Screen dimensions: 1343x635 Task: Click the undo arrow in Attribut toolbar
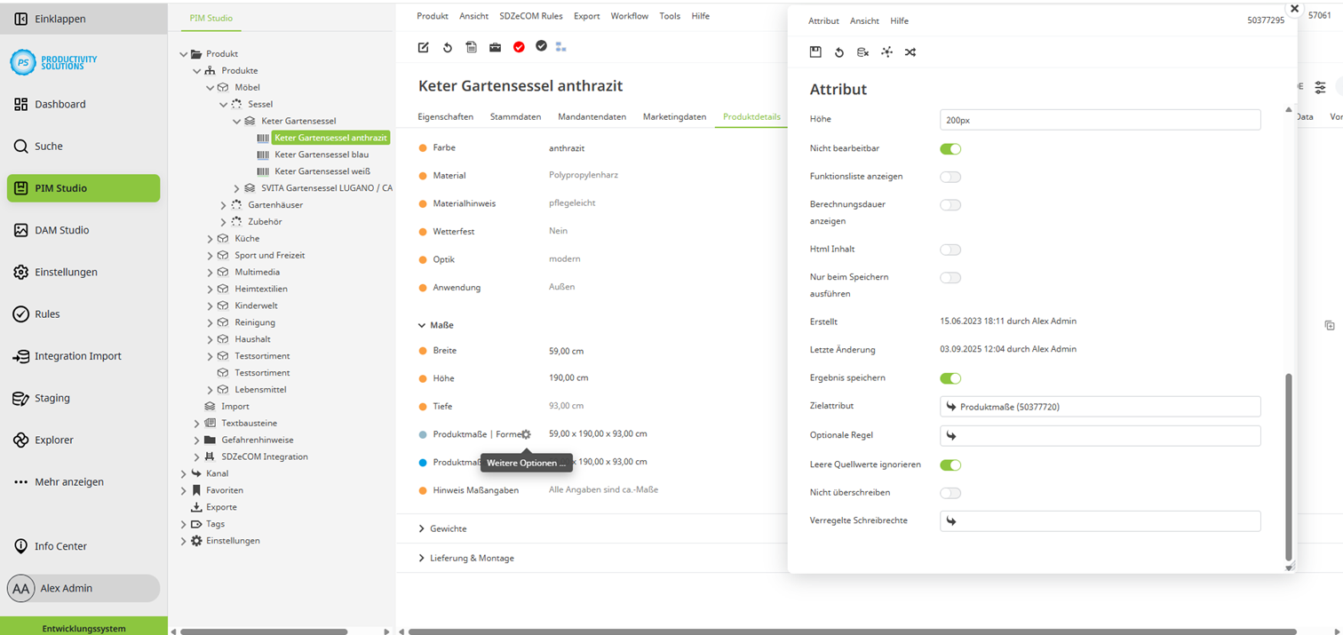click(839, 52)
